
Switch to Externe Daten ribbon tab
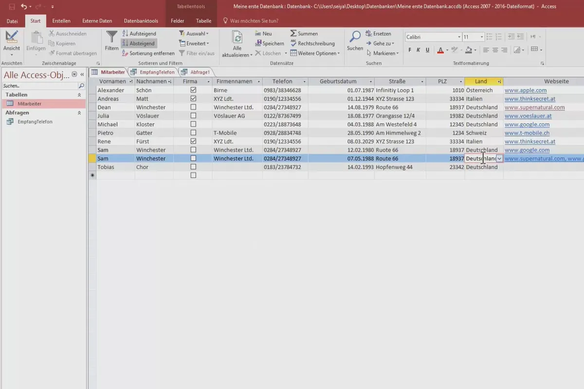tap(97, 21)
